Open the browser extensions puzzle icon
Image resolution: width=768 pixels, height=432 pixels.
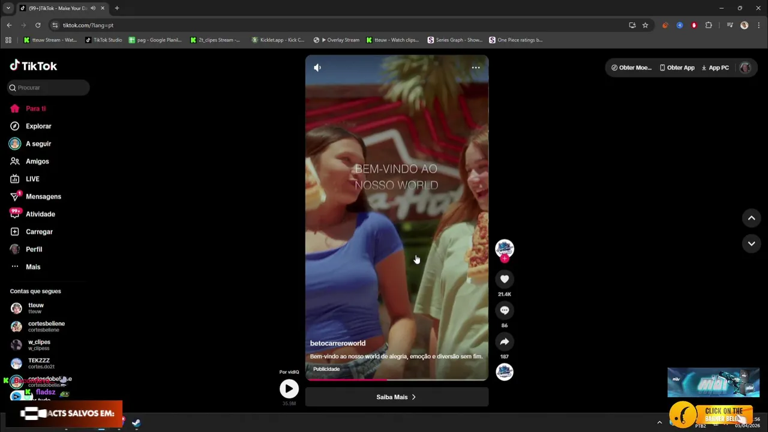[709, 25]
